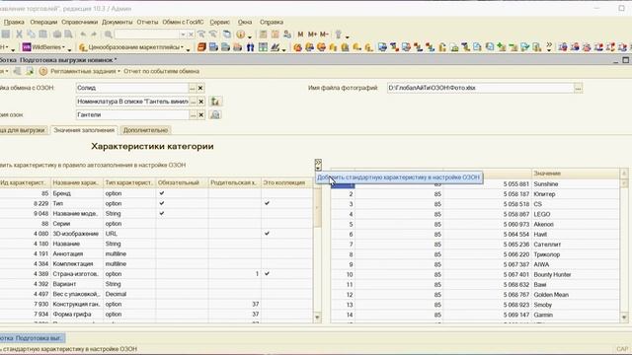Click selection icon beside the Номенклатура field

[x=215, y=102]
